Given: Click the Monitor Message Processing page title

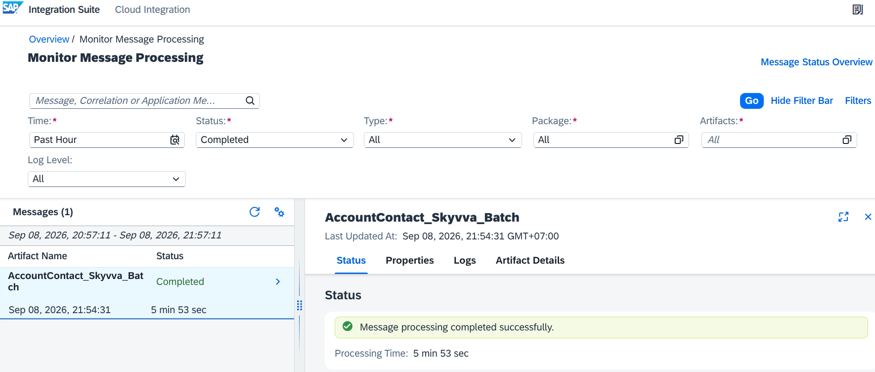Looking at the screenshot, I should click(116, 58).
